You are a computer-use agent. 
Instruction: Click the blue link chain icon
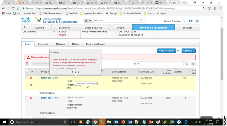[x=191, y=21]
